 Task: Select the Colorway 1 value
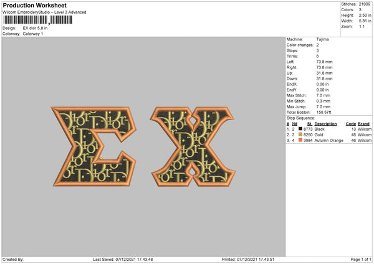(33, 34)
